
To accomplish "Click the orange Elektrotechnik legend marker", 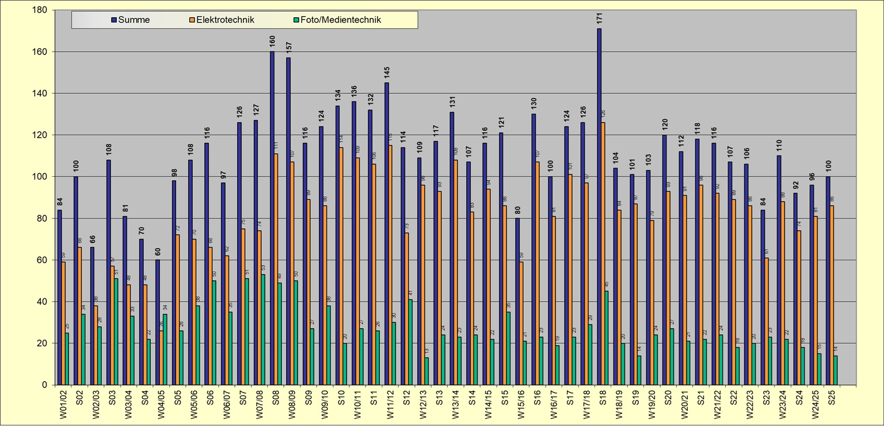I will click(x=192, y=20).
